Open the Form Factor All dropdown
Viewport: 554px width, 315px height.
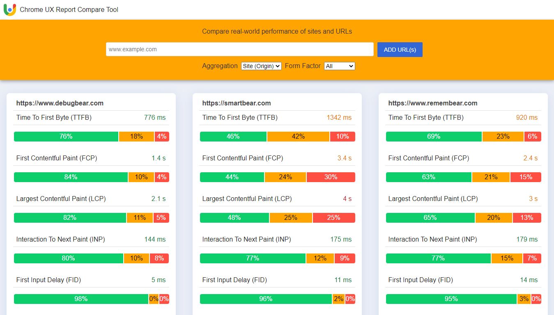point(339,66)
